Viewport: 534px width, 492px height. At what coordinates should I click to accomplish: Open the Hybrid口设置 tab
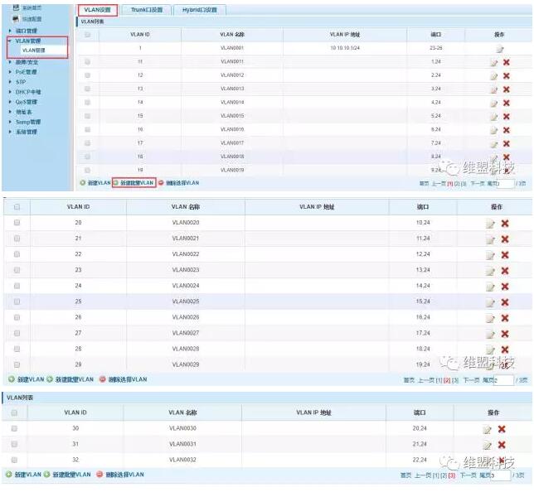tap(200, 10)
